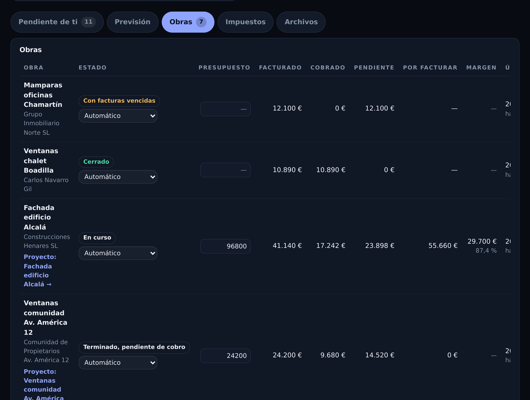Click the 14.520 € pendiente value
530x400 pixels.
click(380, 355)
